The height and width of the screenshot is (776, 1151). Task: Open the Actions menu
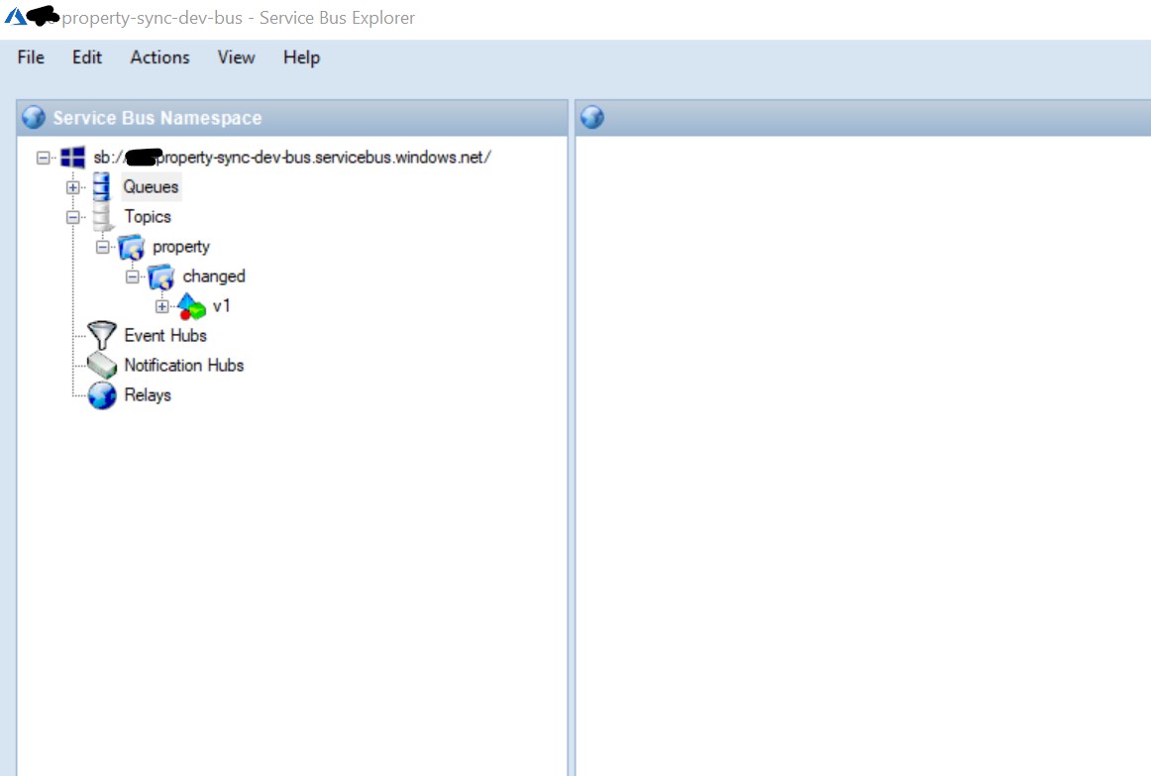[159, 57]
